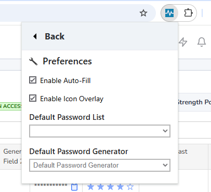This screenshot has height=192, width=211.
Task: Click the Enable Icon Overlay label text
Action: (72, 99)
